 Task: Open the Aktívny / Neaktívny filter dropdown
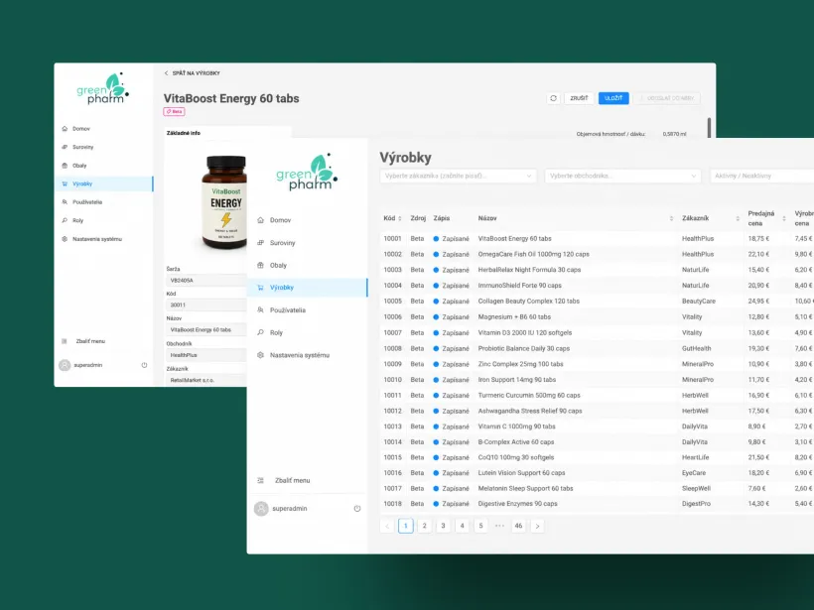coord(761,176)
